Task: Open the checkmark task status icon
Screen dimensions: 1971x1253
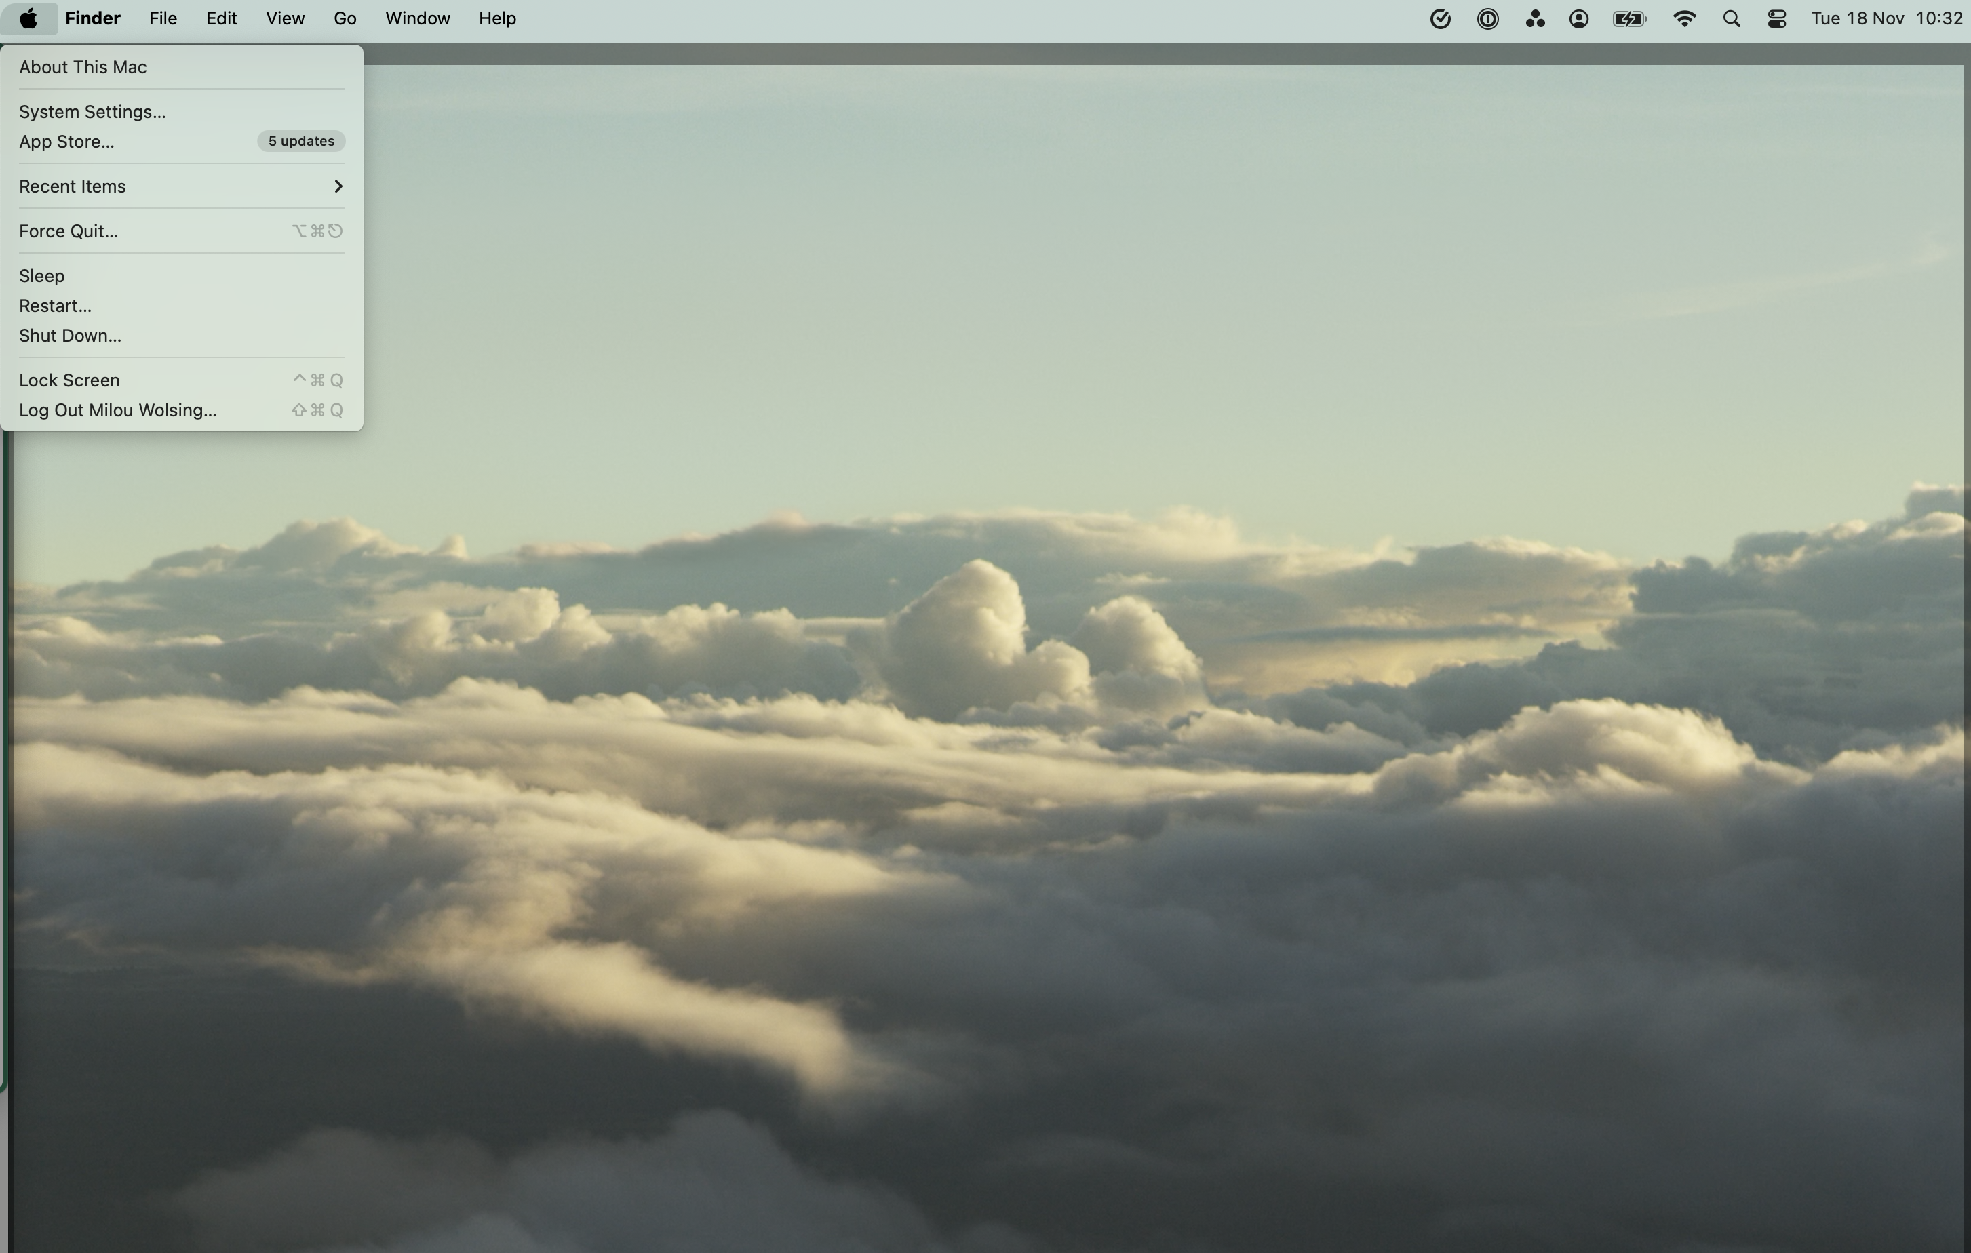Action: pyautogui.click(x=1440, y=19)
